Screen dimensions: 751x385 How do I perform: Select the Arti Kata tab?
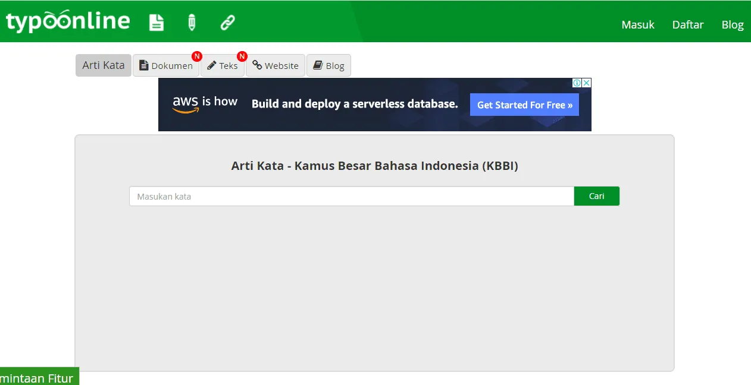(104, 65)
